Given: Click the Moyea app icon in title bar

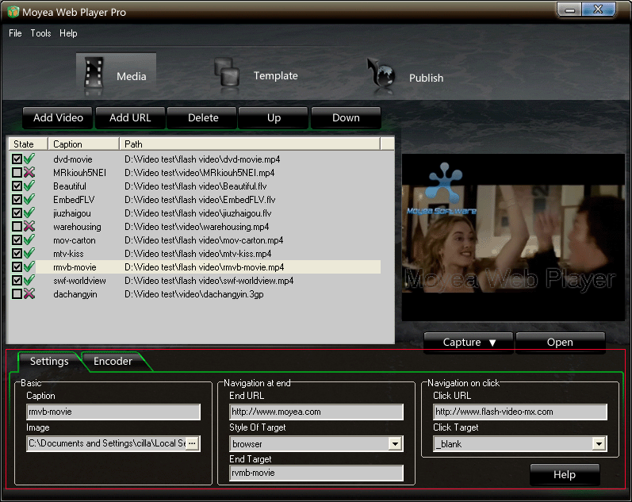Looking at the screenshot, I should coord(13,12).
